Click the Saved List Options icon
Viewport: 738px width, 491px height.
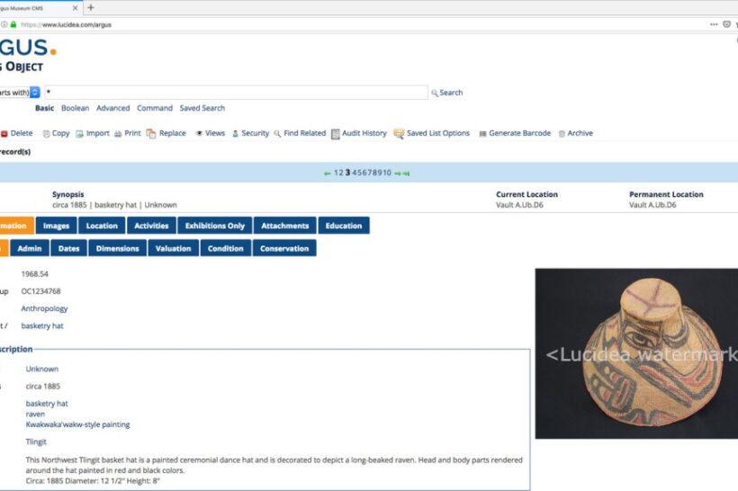(399, 133)
